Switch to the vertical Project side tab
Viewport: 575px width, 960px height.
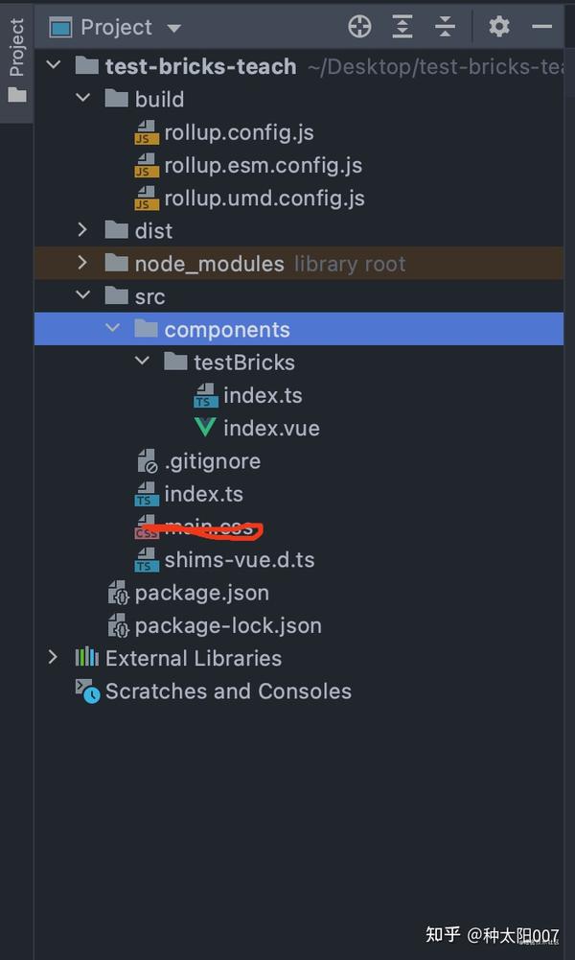[x=16, y=61]
